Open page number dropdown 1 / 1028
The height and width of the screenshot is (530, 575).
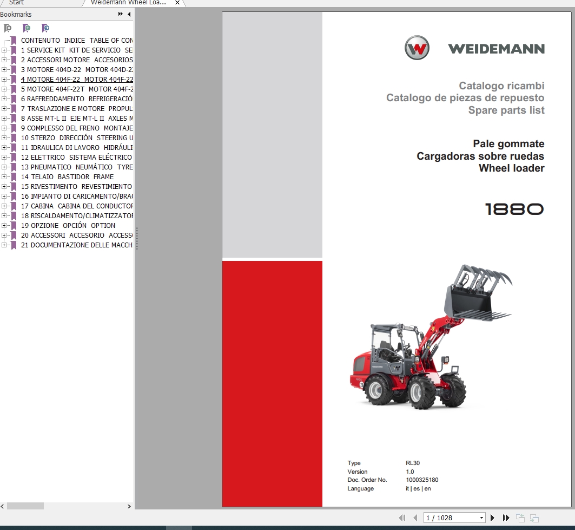click(481, 518)
